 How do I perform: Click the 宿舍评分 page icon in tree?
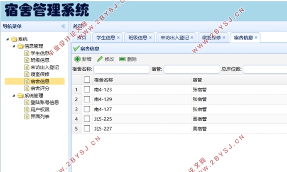click(27, 88)
